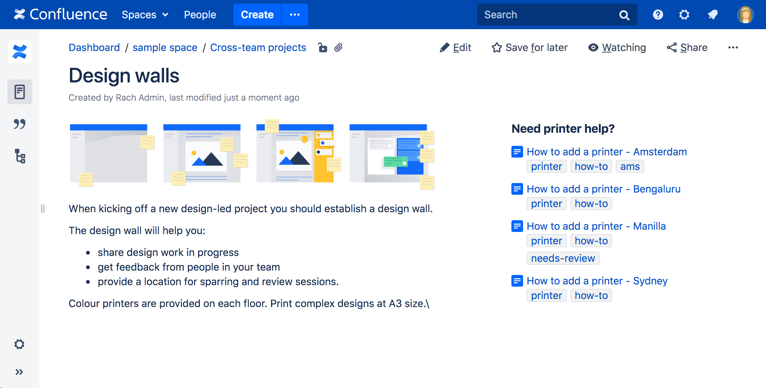Open How to add a printer - Manilla
766x388 pixels.
pyautogui.click(x=596, y=226)
